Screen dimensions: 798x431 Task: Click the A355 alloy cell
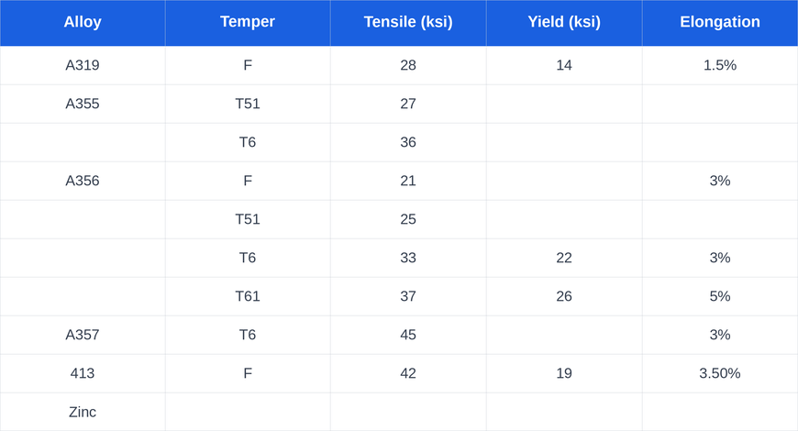coord(83,104)
